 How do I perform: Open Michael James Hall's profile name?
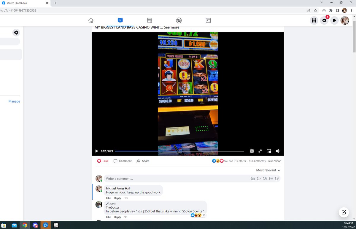118,188
